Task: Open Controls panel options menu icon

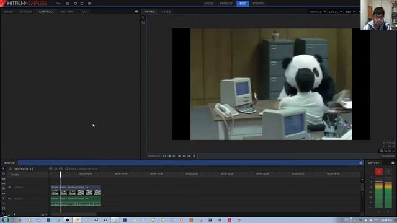Action: [136, 11]
